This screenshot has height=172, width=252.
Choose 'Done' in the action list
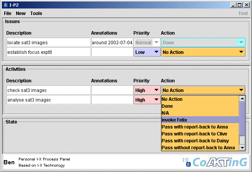coord(200,106)
